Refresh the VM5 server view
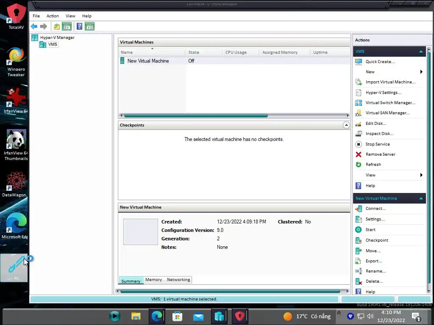Viewport: 434px width, 325px height. 373,165
